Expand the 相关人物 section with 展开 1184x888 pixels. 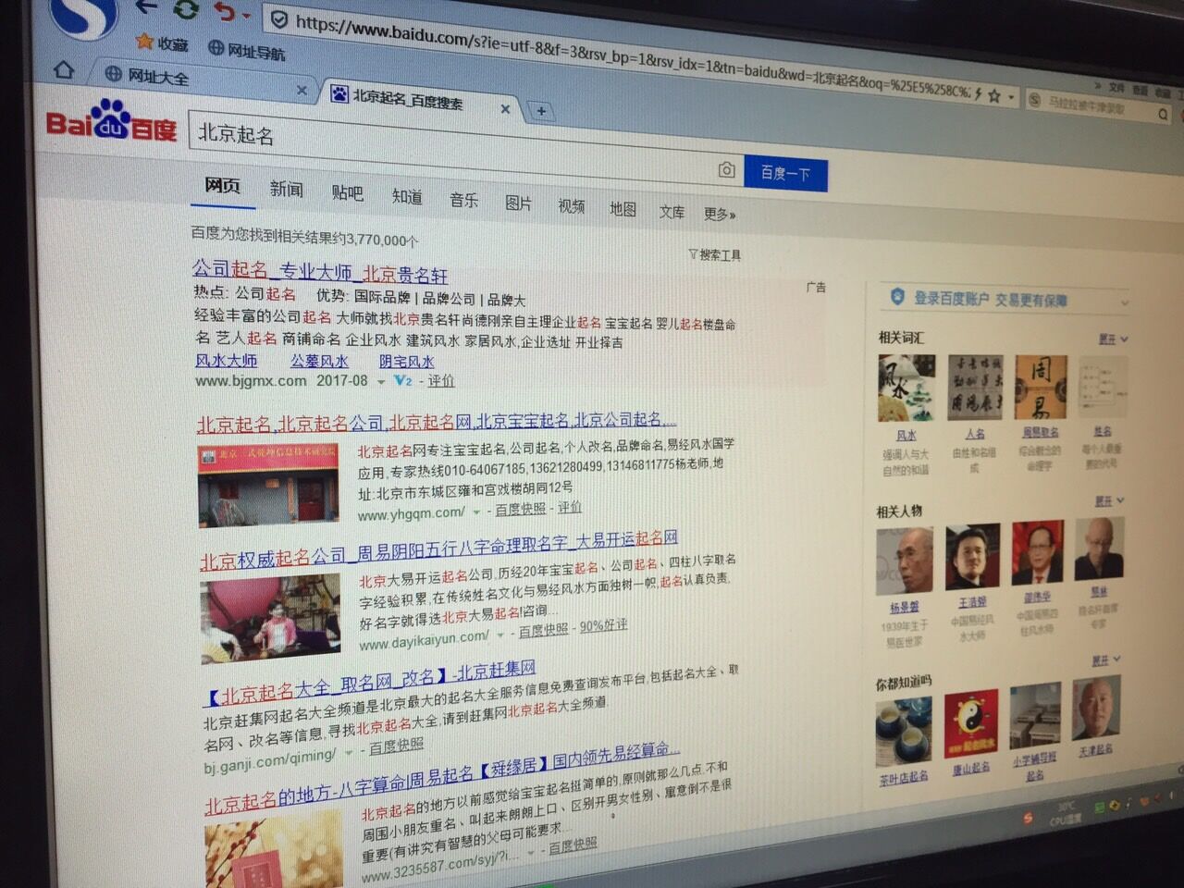pyautogui.click(x=1110, y=500)
